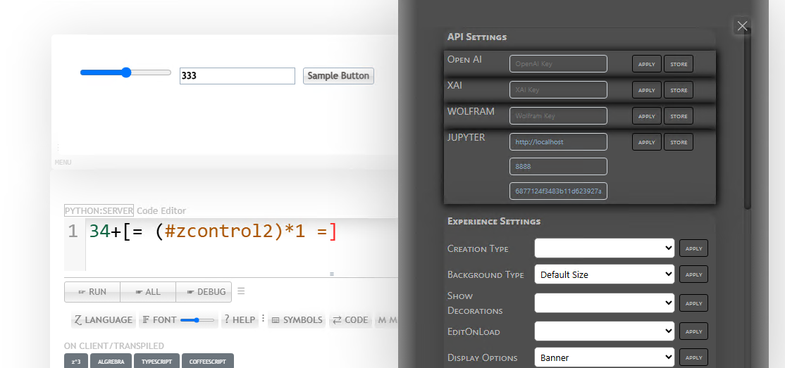Open the HELP question-mark item
785x368 pixels.
[239, 320]
